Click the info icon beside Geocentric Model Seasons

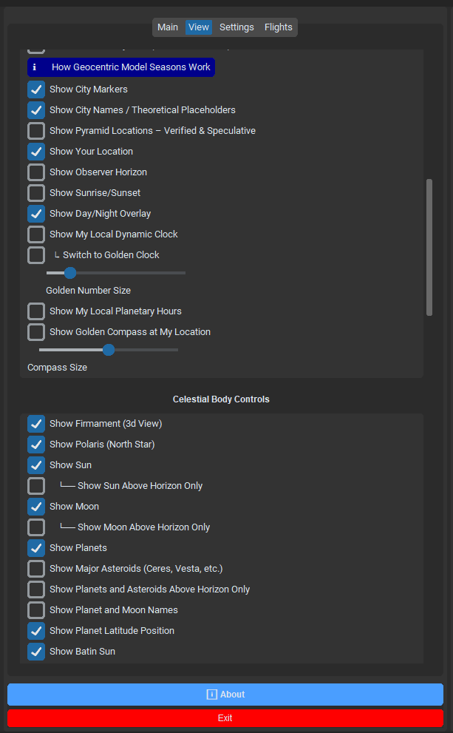click(35, 67)
